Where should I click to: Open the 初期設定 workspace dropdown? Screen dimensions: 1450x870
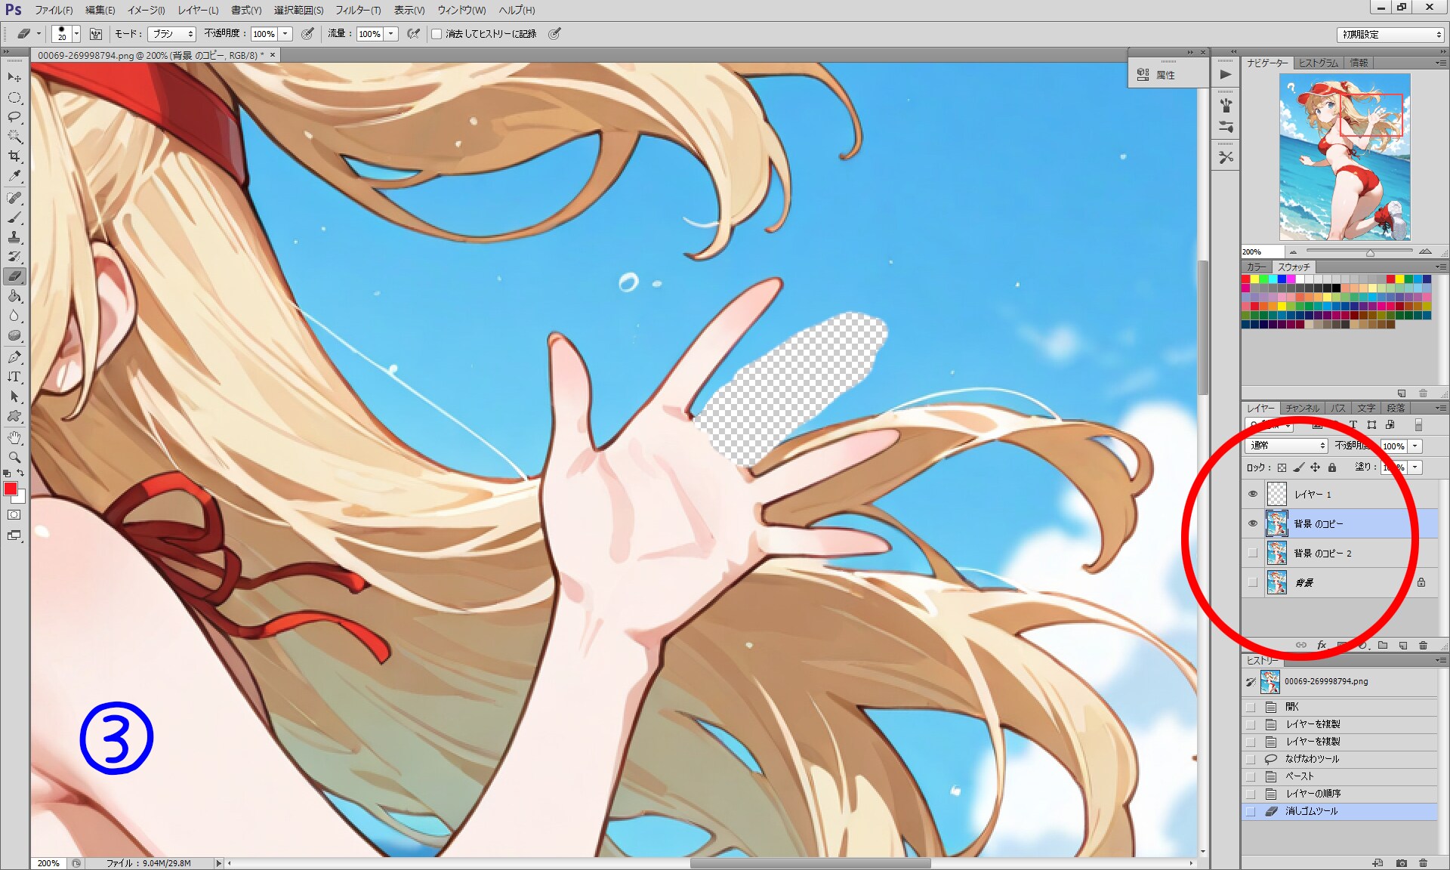[1390, 35]
